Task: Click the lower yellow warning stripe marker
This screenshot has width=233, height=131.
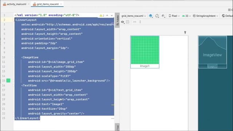Action: click(x=112, y=105)
